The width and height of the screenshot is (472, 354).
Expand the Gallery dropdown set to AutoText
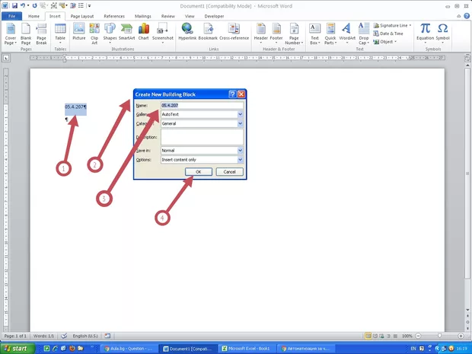coord(241,114)
